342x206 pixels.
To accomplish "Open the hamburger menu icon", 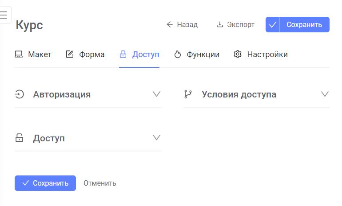I will (4, 15).
